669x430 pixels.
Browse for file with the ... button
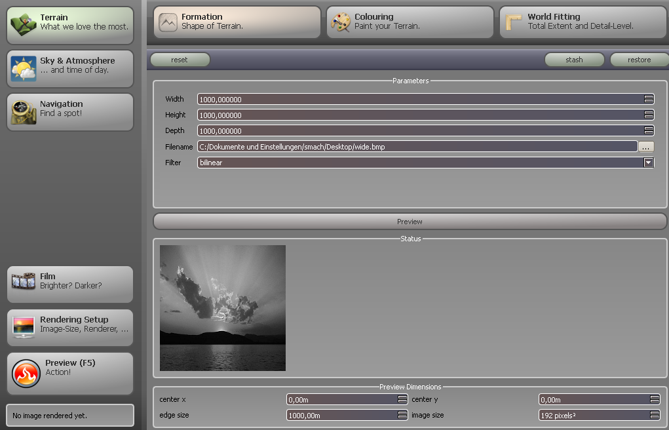click(646, 147)
